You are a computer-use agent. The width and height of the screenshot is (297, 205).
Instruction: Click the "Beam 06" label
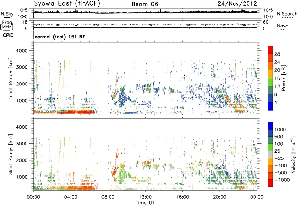(x=145, y=4)
